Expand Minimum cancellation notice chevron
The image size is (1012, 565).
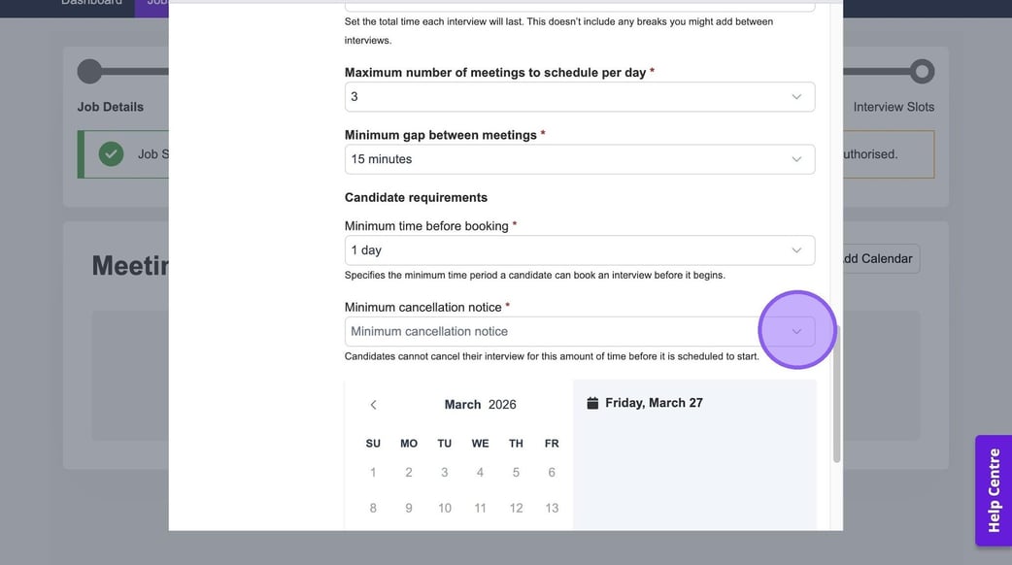796,331
